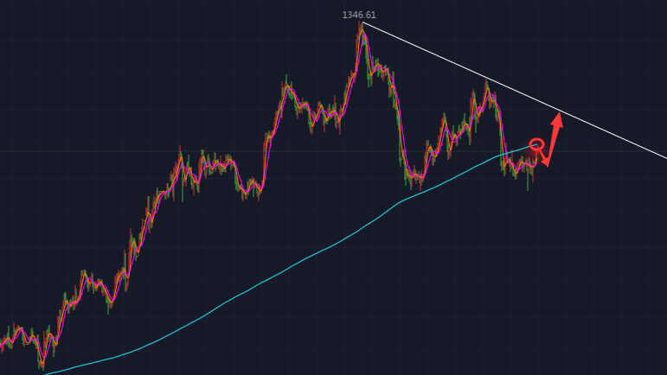Select the red circle annotation
667x375 pixels.
[536, 143]
